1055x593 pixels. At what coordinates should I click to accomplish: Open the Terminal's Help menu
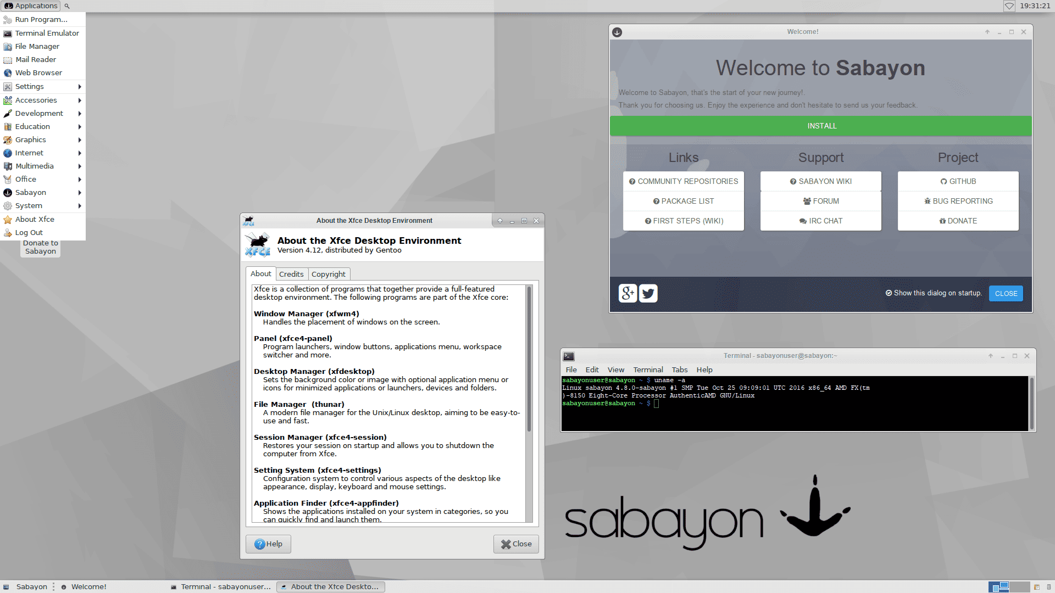tap(704, 370)
